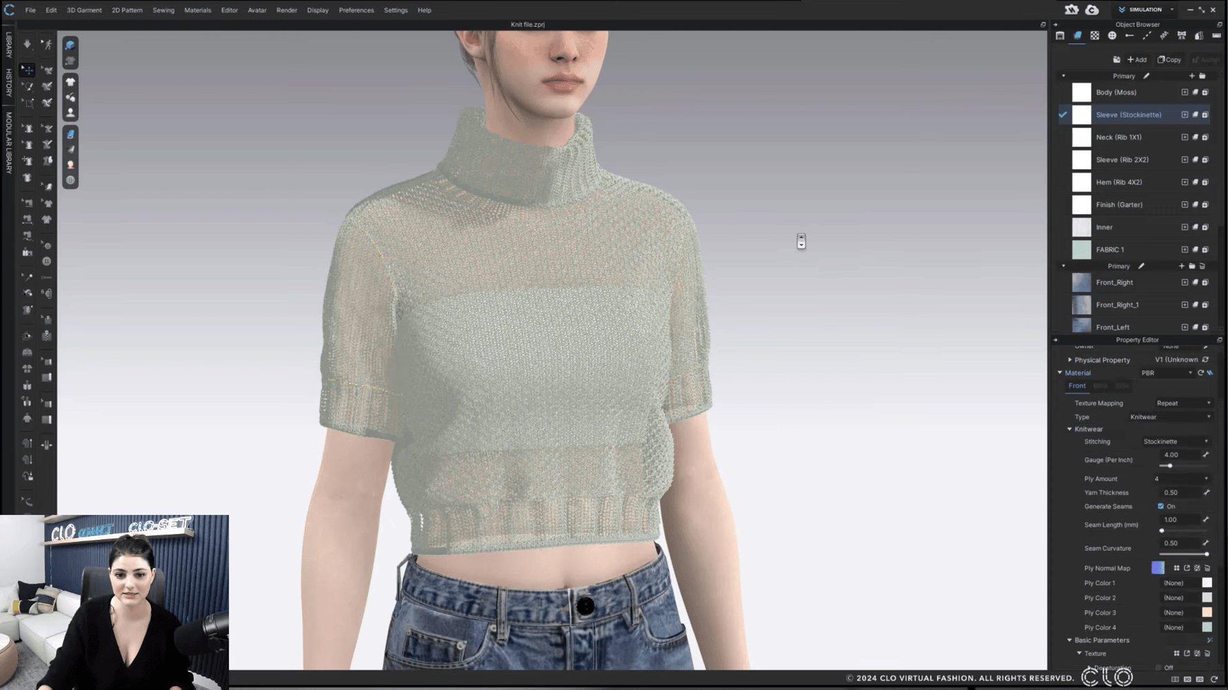Collapse the Knitwear section in Property Editor
The width and height of the screenshot is (1228, 690).
1070,429
